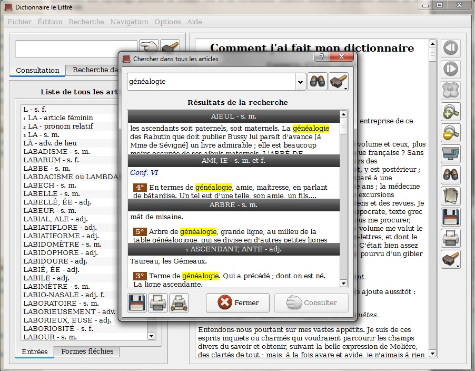Select the AÏEUL - s. m. result header
The height and width of the screenshot is (371, 475).
pos(234,116)
